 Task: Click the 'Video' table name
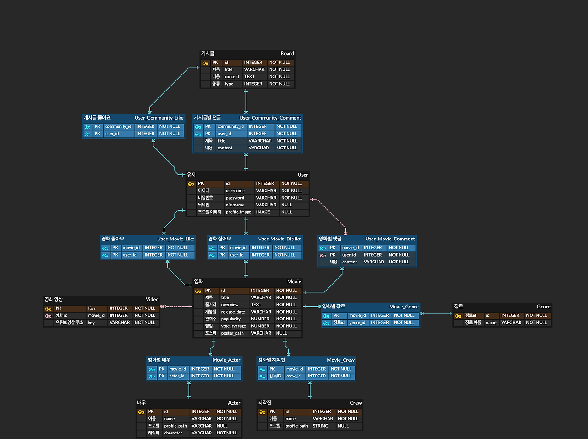coord(152,300)
